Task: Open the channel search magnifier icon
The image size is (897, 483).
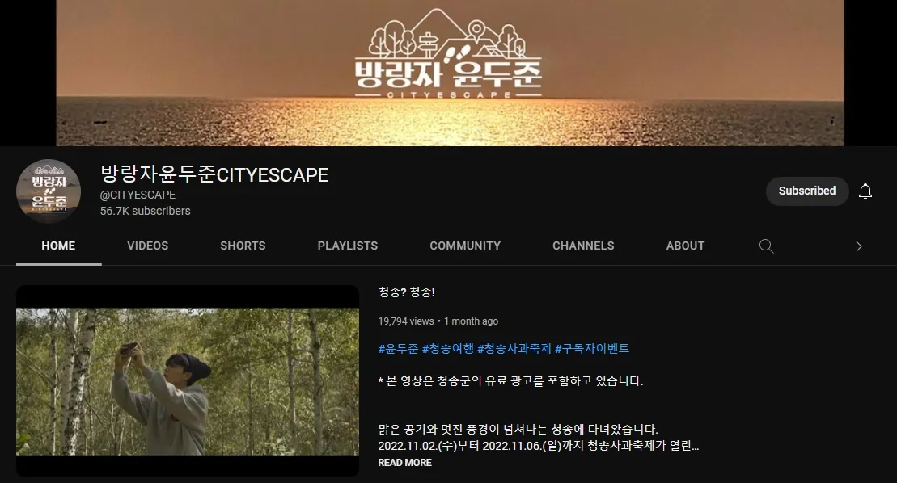Action: click(x=766, y=246)
